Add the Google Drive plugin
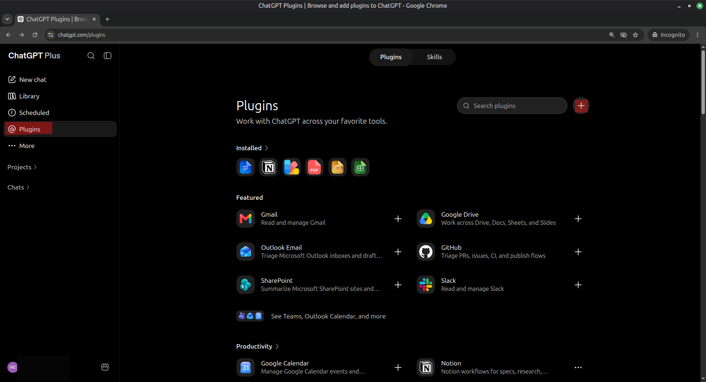 (x=578, y=219)
